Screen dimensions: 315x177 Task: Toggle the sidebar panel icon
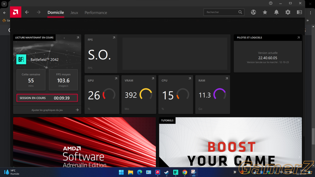(x=300, y=12)
